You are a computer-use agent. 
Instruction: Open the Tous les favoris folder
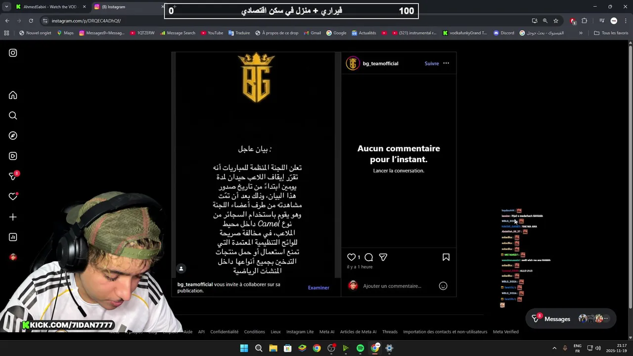(611, 33)
